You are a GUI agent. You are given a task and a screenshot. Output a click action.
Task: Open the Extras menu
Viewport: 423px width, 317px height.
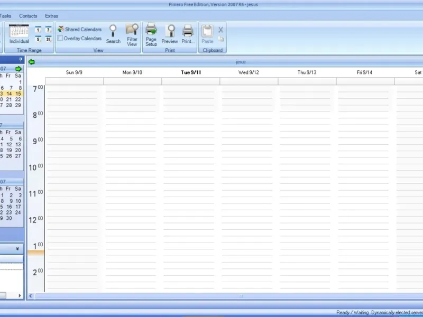point(51,16)
